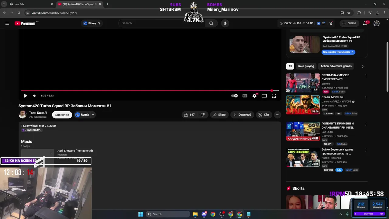Open the ПРЕВЪРНАХМЕ СЕ В СУПЕРГЕРОИ video thumbnail
389x219 pixels.
303,83
